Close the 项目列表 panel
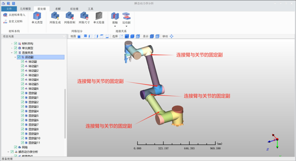 click(x=64, y=36)
